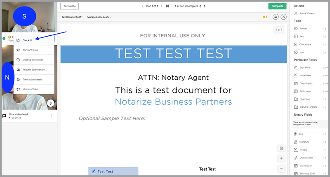Choose Alert A/V Issue from the menu

coord(34,50)
